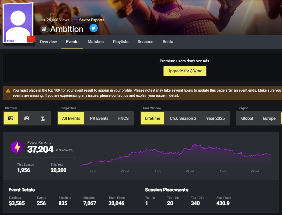Viewport: 282px width, 215px height.
Task: Click the Savior Esports logo icon
Action: (76, 20)
